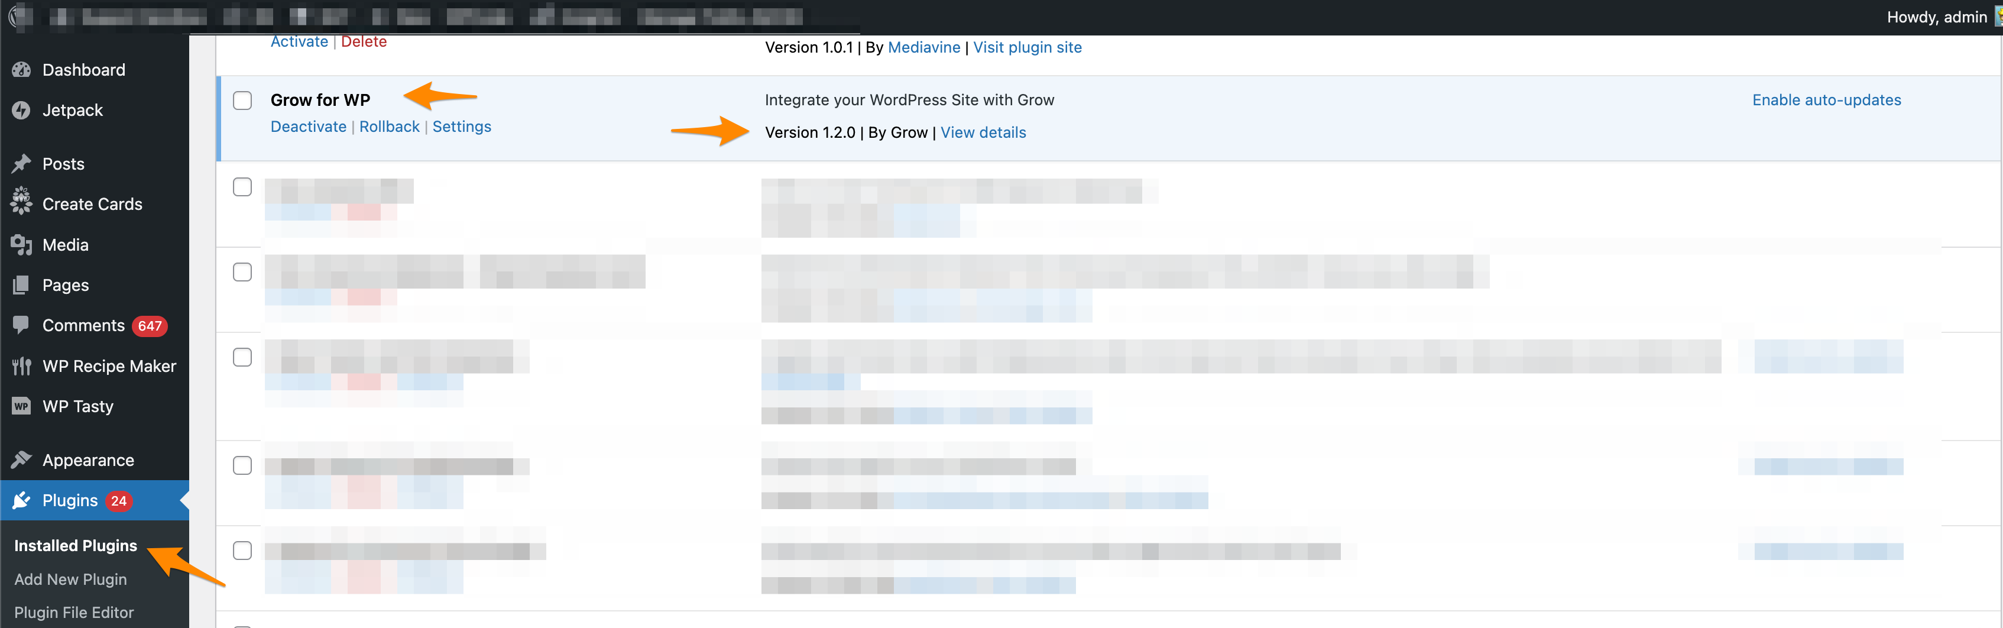Open Jetpack via its lightning icon
2003x628 pixels.
coord(22,111)
